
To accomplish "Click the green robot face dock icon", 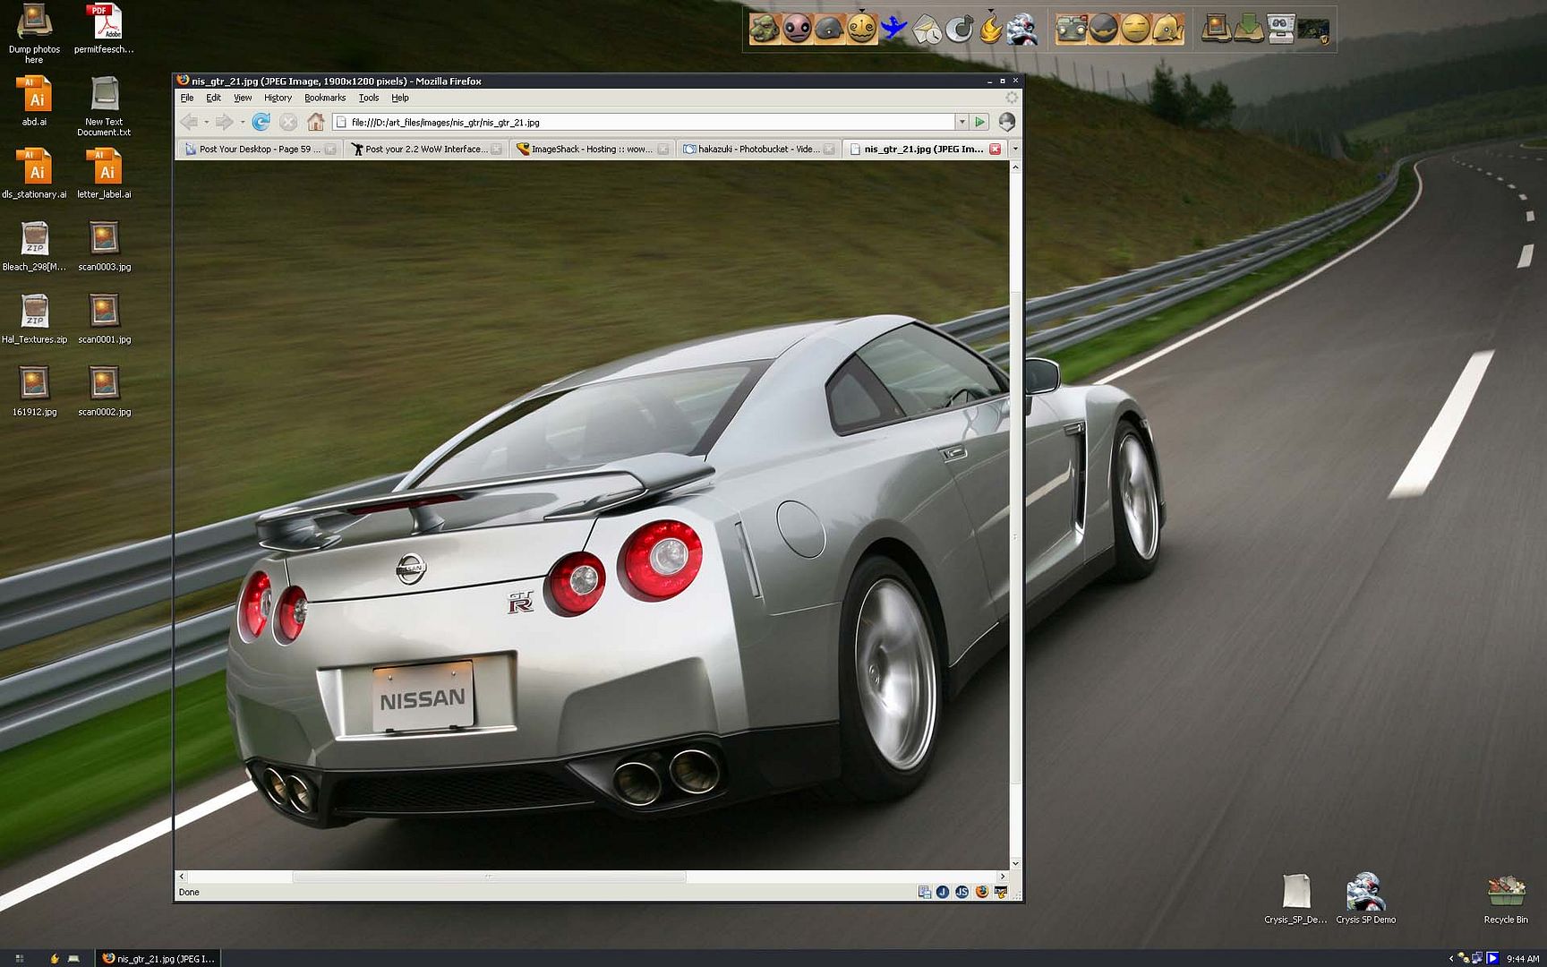I will [x=1071, y=29].
